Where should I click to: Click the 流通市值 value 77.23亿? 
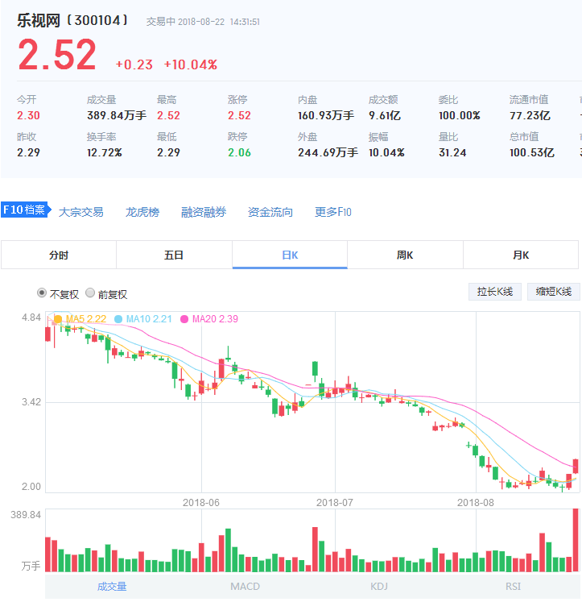point(530,115)
